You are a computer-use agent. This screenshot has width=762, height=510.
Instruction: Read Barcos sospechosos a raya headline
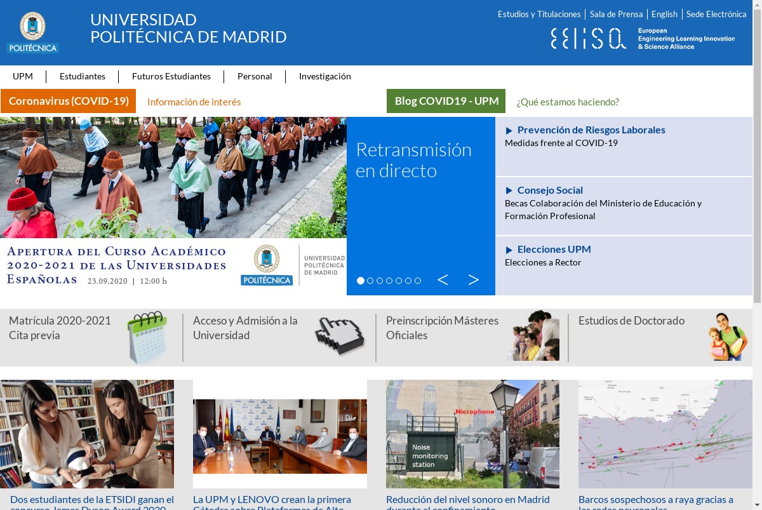pos(656,502)
